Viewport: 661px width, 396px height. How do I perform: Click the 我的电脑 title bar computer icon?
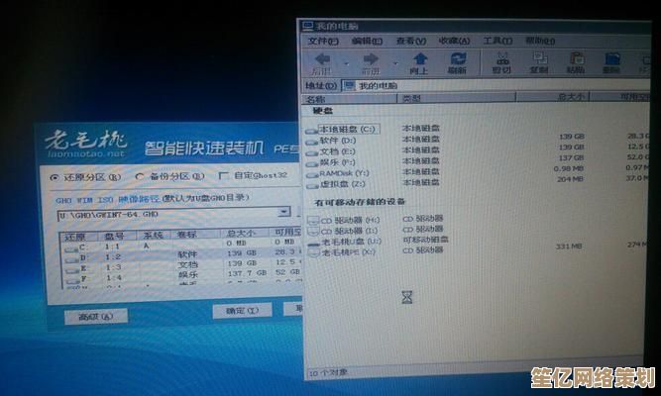point(308,26)
